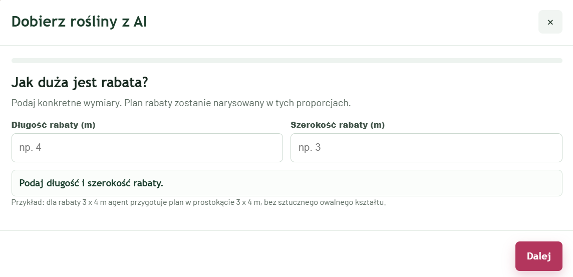Dismiss the dialog using the × icon
This screenshot has width=573, height=277.
(550, 22)
